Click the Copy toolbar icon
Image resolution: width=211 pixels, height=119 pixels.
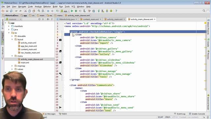(x=29, y=11)
